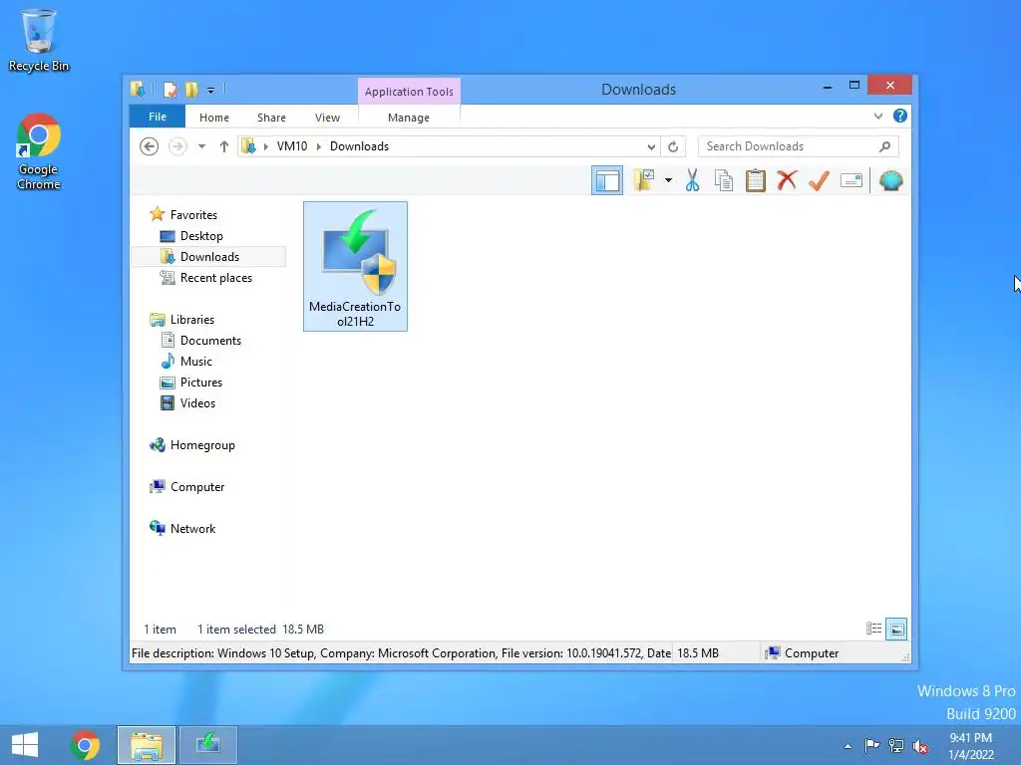Switch to Details view icon
Viewport: 1021px width, 765px height.
tap(873, 629)
